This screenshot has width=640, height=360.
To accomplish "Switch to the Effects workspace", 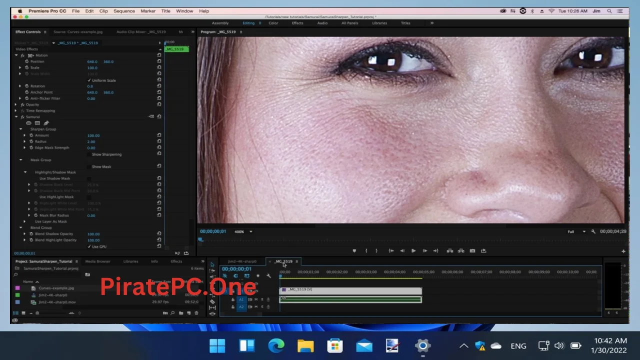I will pyautogui.click(x=297, y=23).
